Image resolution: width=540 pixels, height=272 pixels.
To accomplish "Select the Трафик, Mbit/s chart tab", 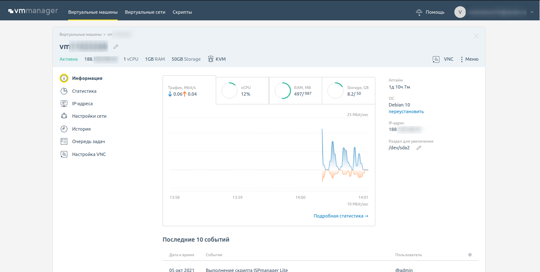I will point(189,90).
